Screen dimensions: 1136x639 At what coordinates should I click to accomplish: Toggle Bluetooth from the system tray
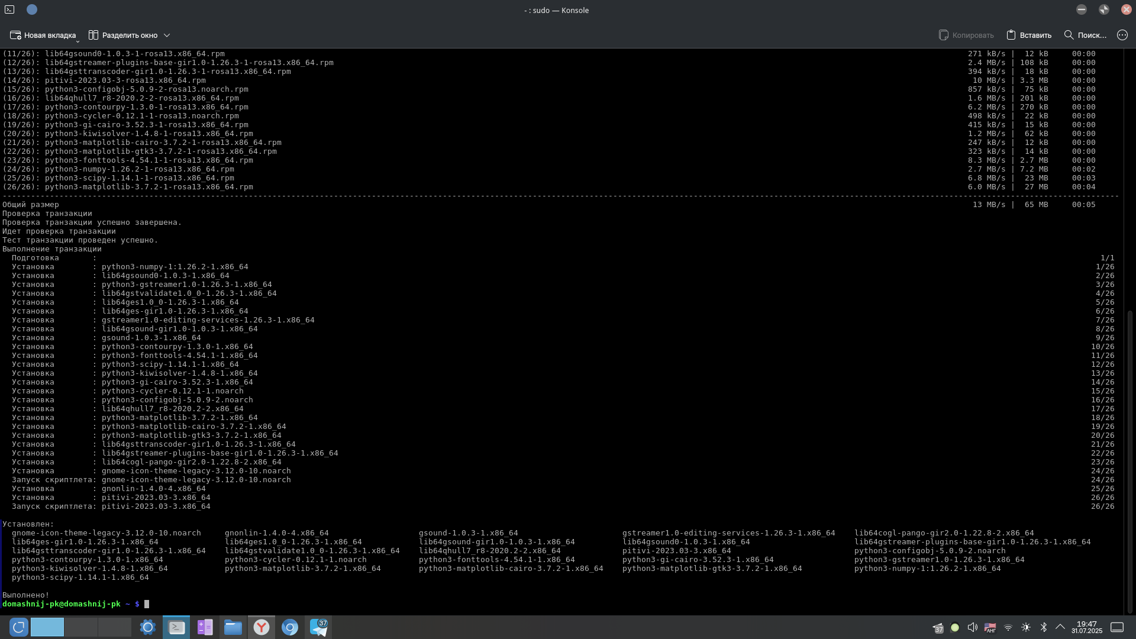click(1044, 627)
